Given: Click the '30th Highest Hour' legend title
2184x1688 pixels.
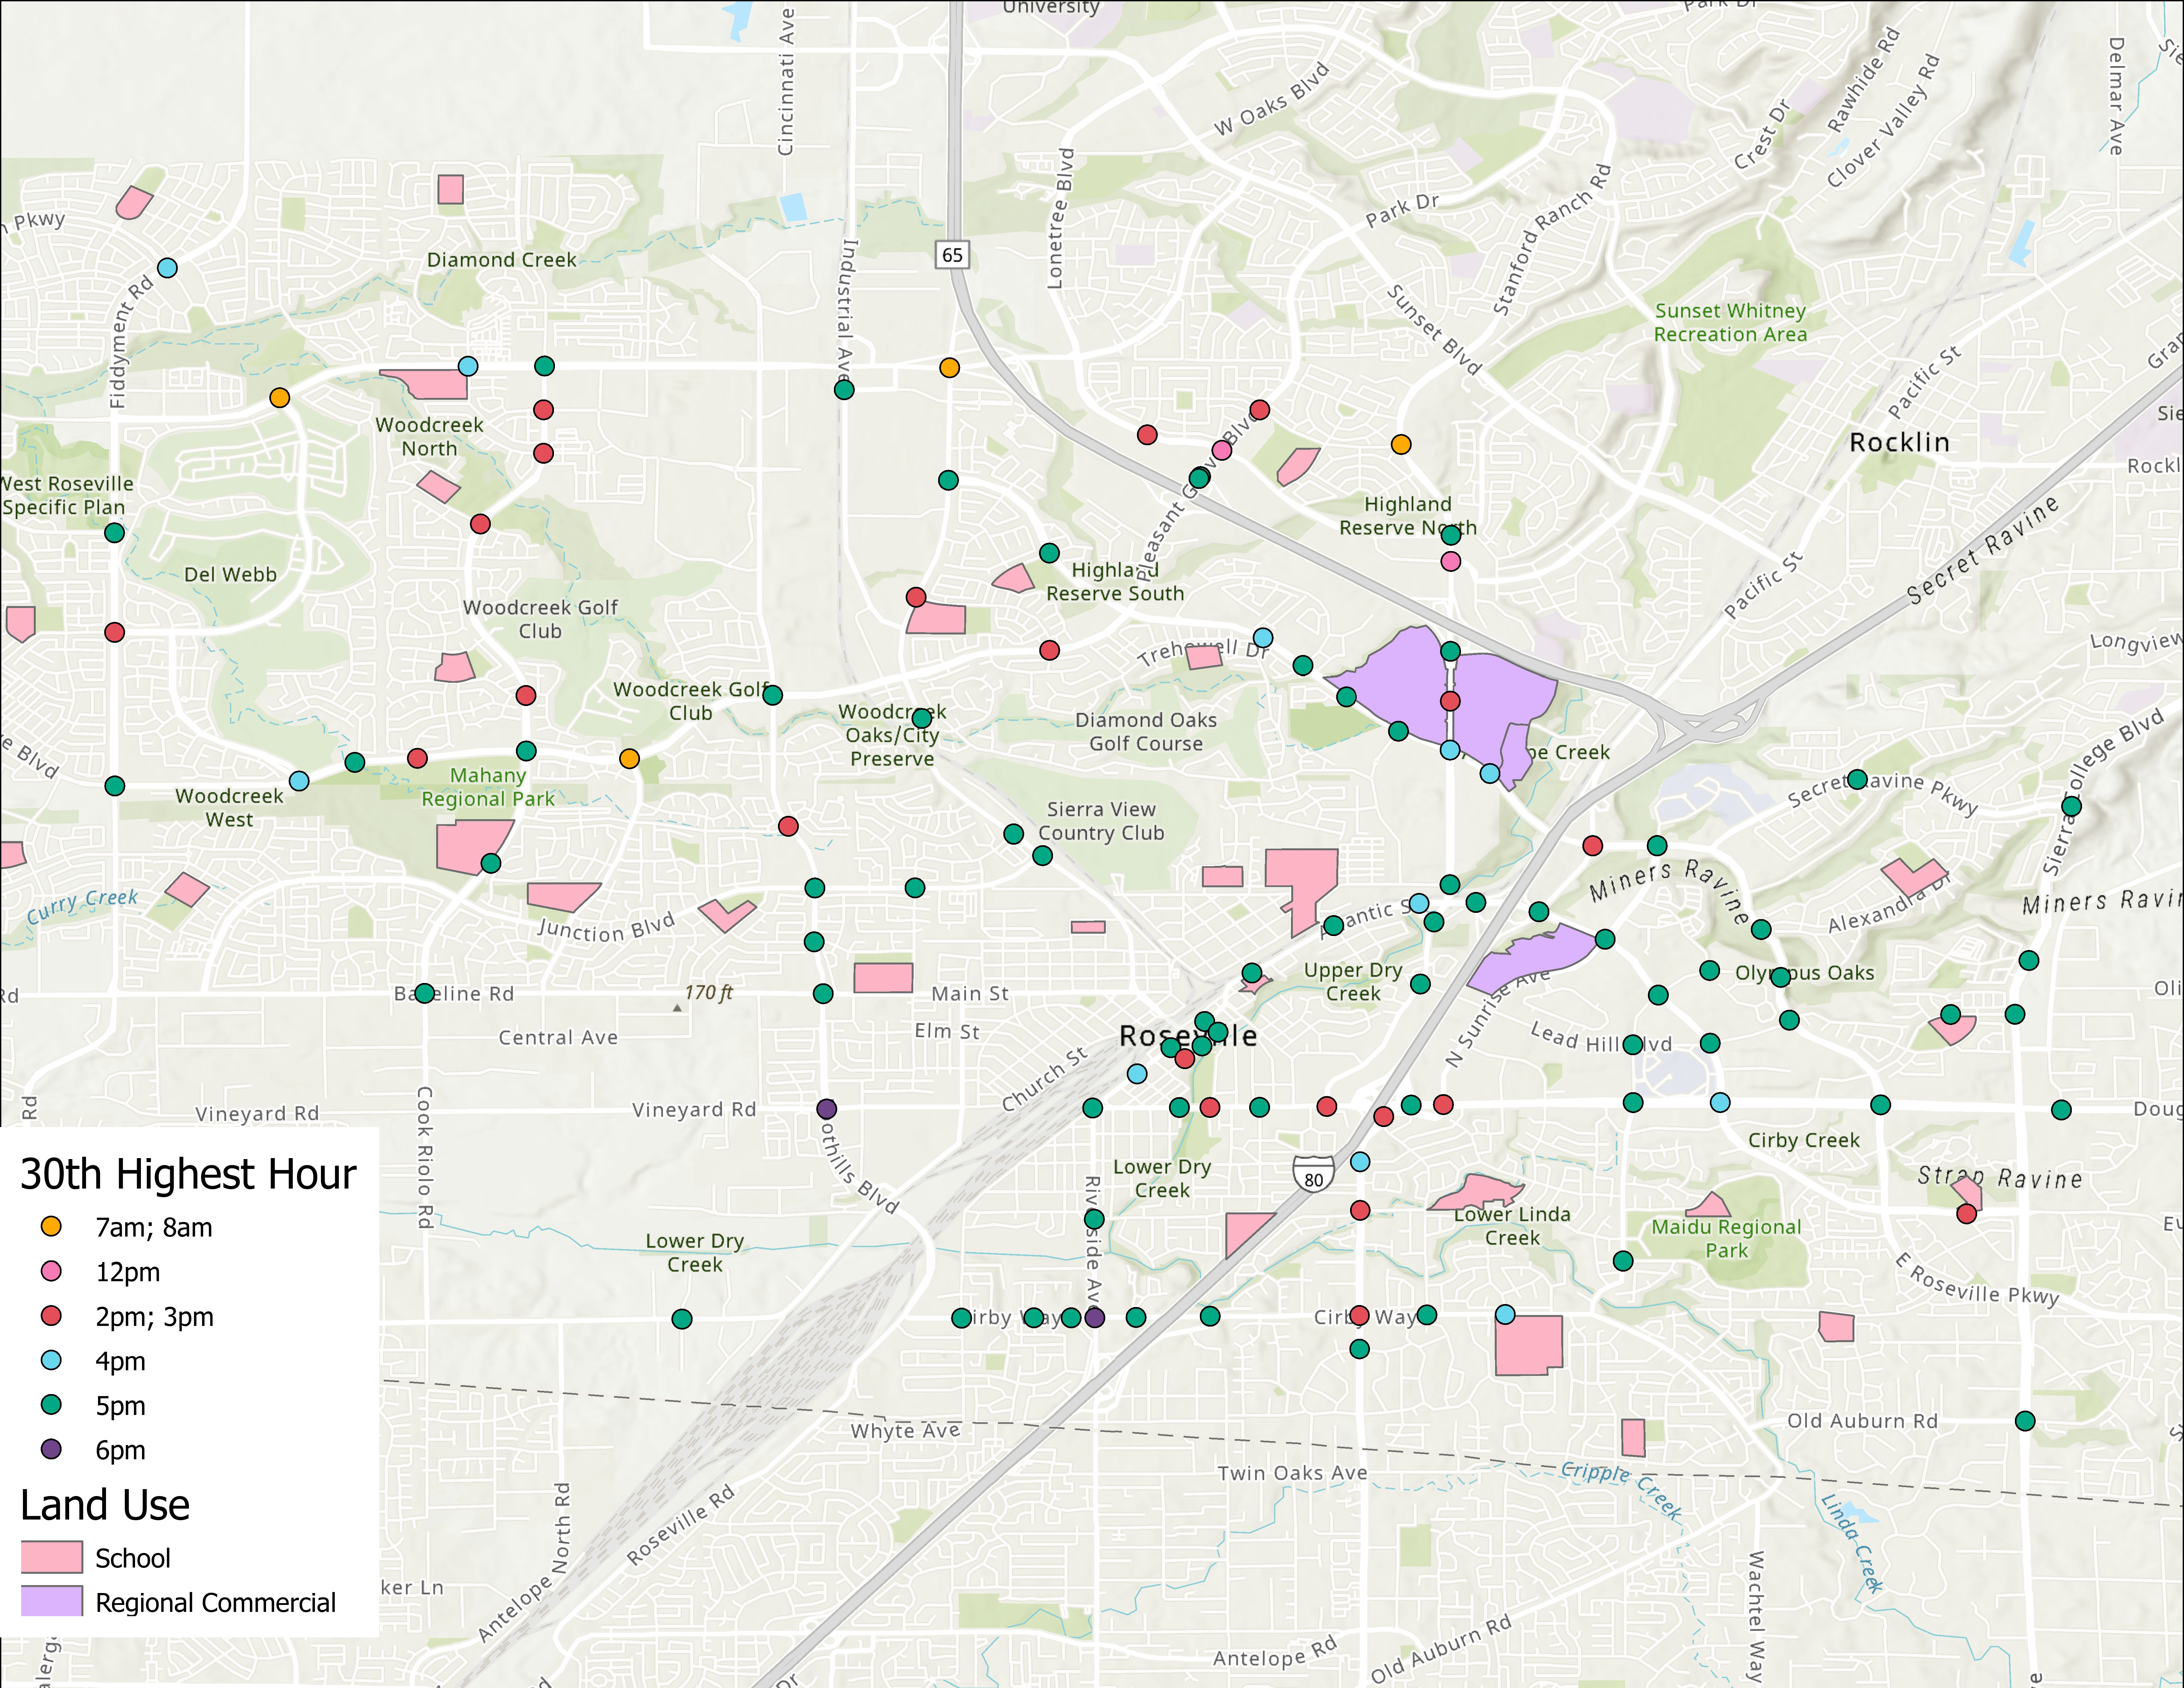Looking at the screenshot, I should click(x=188, y=1174).
